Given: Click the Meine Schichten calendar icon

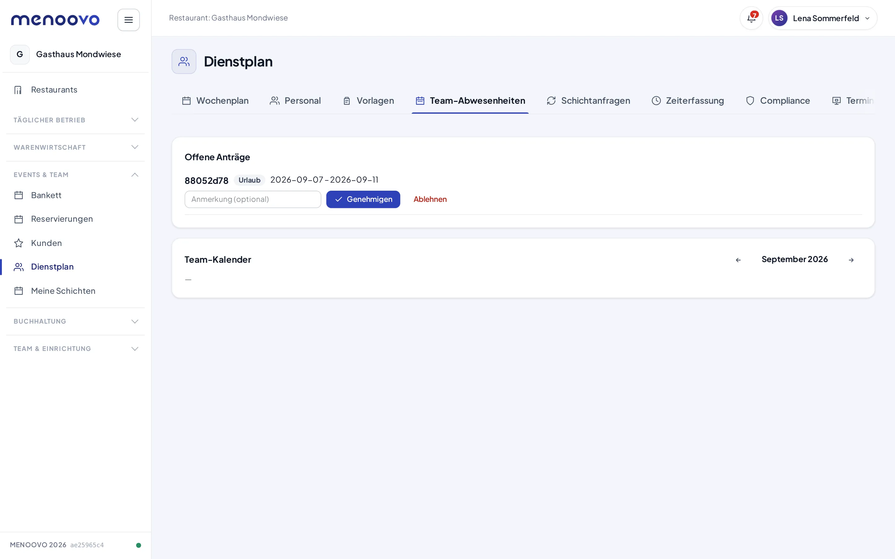Looking at the screenshot, I should [19, 291].
